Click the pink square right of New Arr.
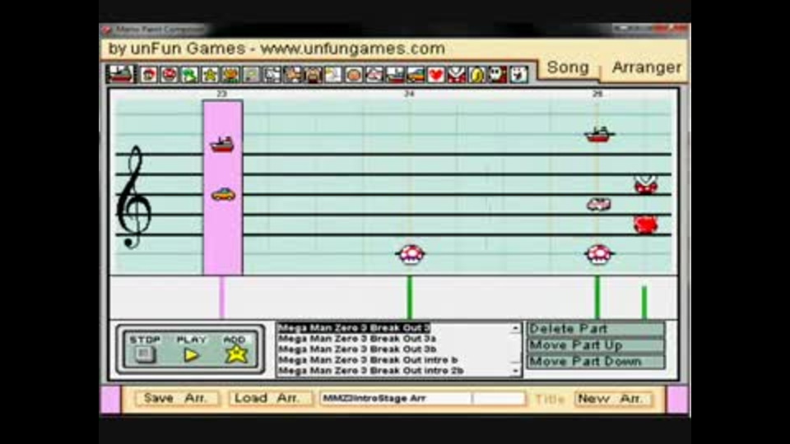This screenshot has width=790, height=444. click(x=678, y=400)
